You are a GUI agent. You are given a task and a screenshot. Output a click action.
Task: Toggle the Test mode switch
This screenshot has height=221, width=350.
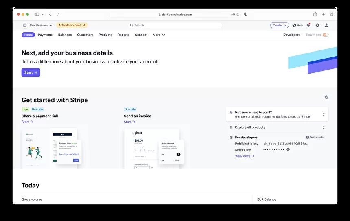coord(326,35)
